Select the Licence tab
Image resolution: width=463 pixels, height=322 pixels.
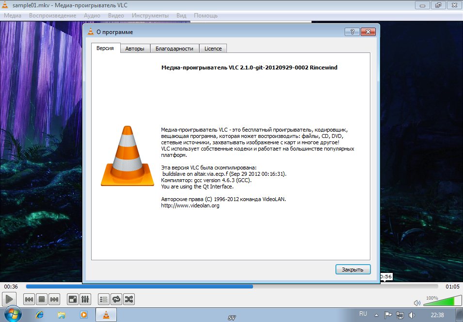pyautogui.click(x=213, y=49)
